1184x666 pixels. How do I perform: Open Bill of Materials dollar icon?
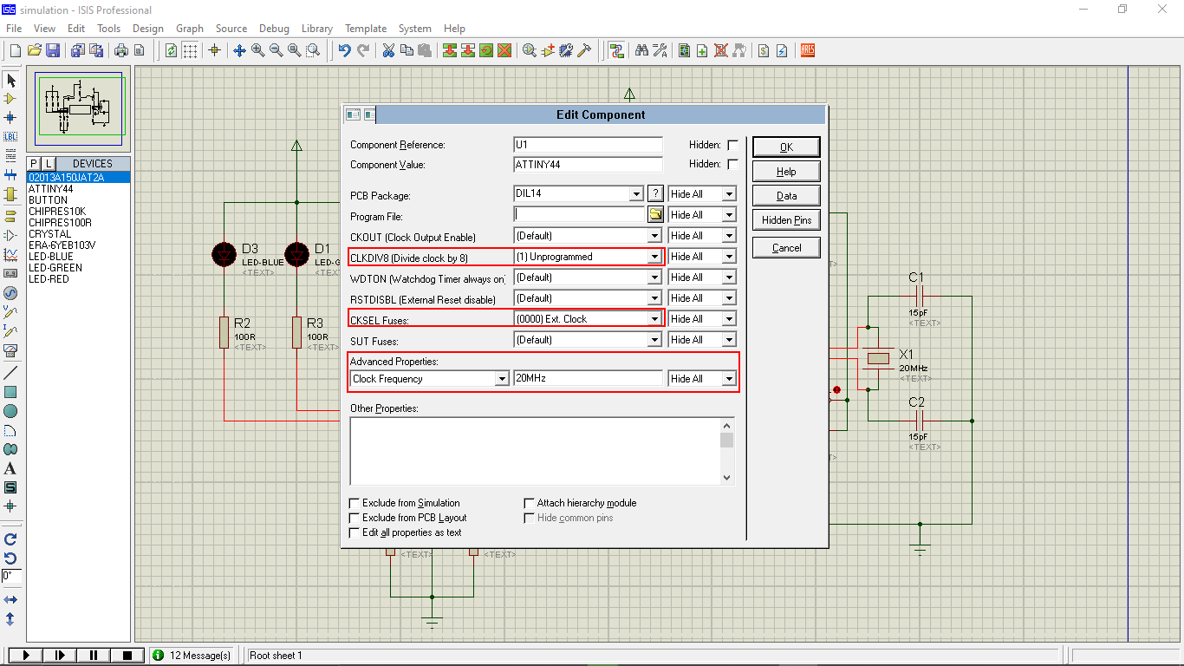764,51
